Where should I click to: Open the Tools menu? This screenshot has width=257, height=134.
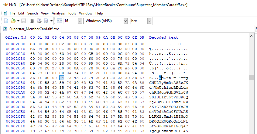[72, 13]
